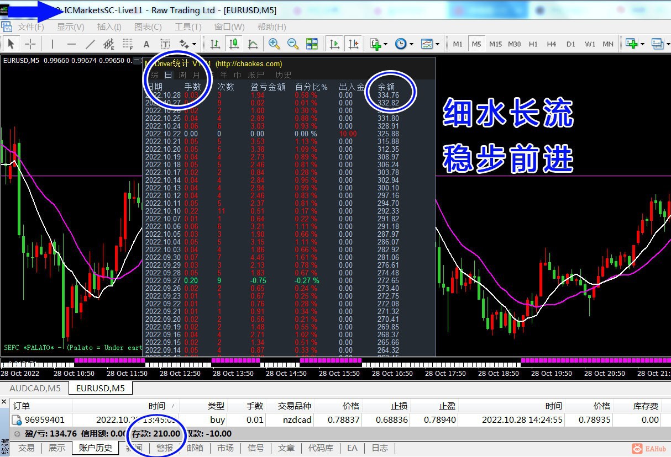671x457 pixels.
Task: Select the horizontal line tool
Action: [71, 44]
